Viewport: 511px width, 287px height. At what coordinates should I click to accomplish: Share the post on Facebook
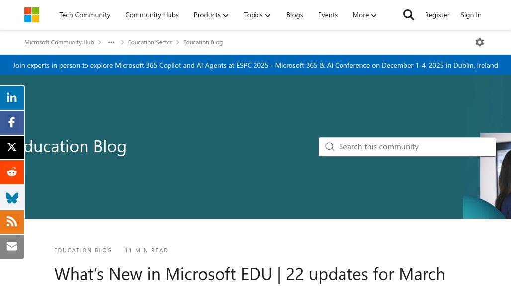tap(12, 123)
